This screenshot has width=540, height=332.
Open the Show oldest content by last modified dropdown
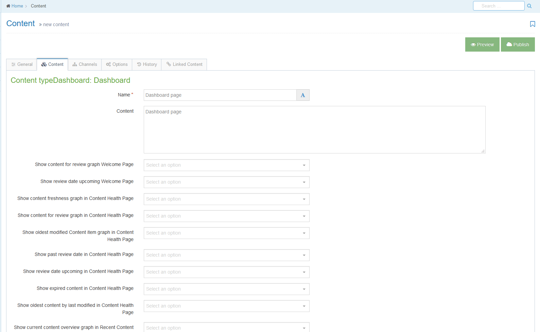tap(226, 306)
